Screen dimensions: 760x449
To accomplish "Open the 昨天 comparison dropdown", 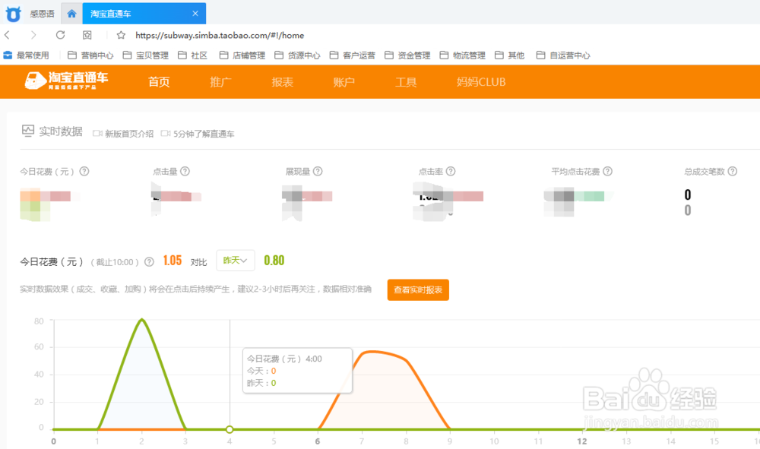I will click(x=235, y=261).
